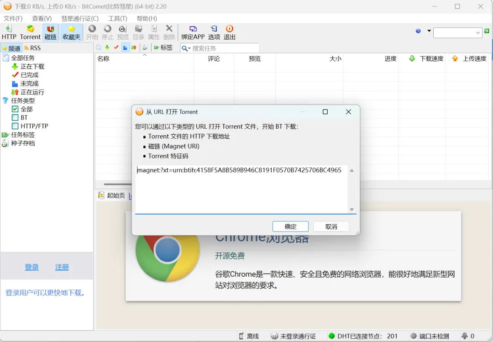Viewport: 493px width, 342px height.
Task: Open the 文件(F) menu
Action: (x=13, y=18)
